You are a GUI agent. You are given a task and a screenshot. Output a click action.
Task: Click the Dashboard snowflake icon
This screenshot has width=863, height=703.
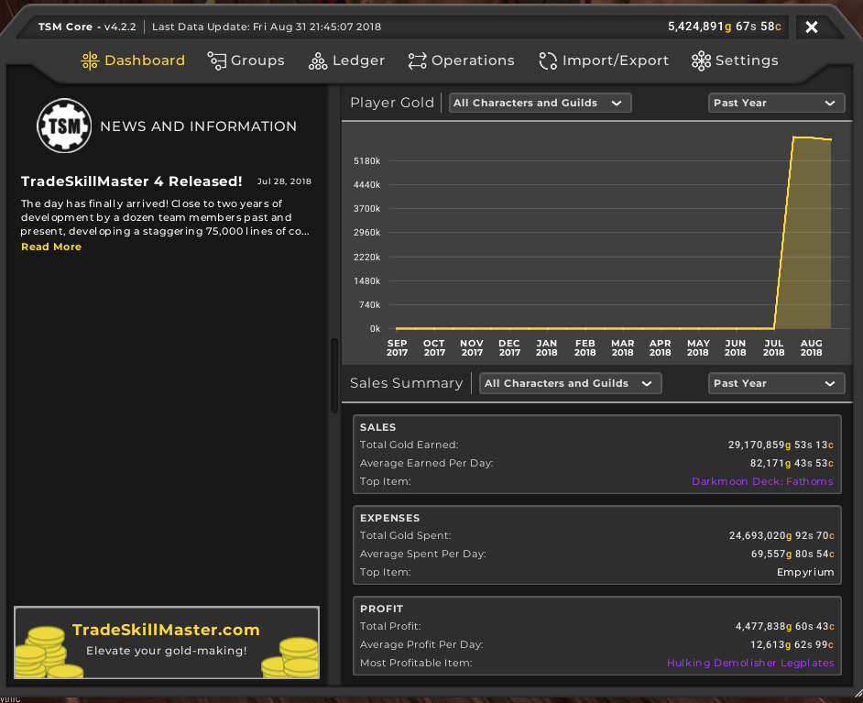click(x=90, y=60)
